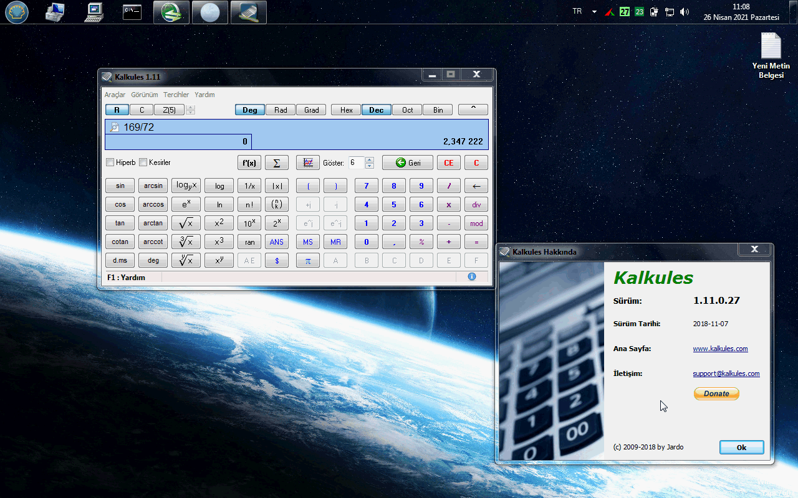Click the volume speaker tray icon
The width and height of the screenshot is (798, 498).
point(685,12)
